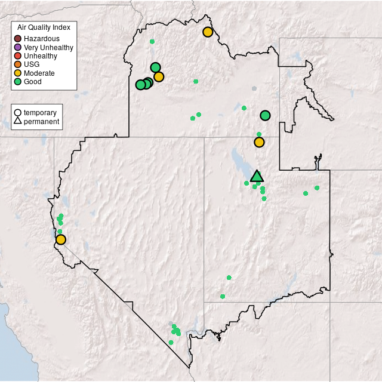Click the Very Unhealthy purple legend swatch
This screenshot has width=382, height=382.
18,47
